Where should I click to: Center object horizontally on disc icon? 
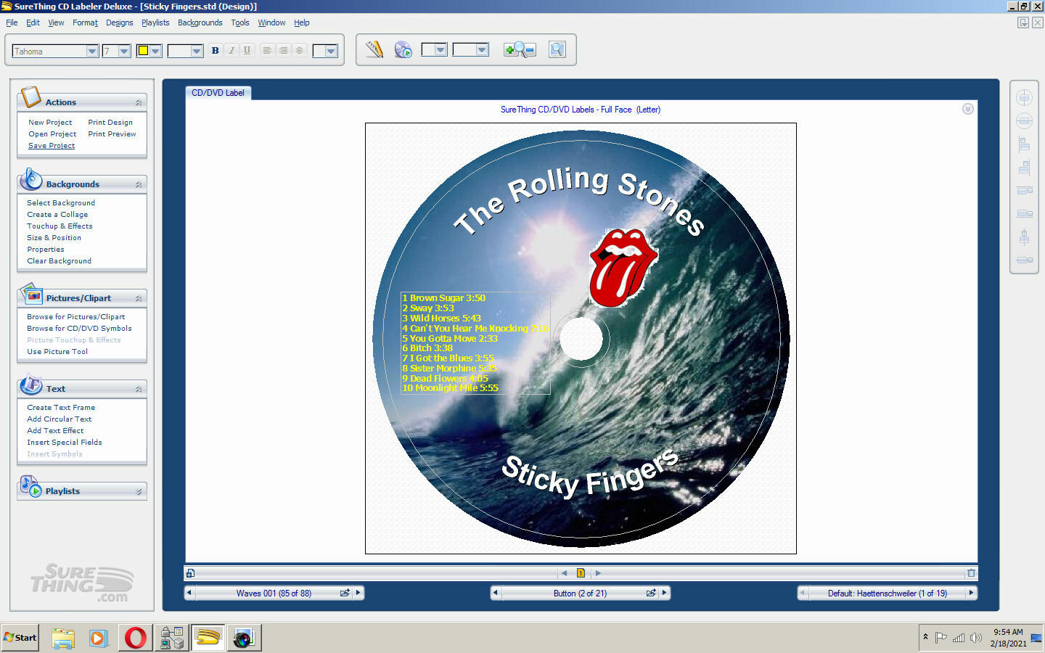1024,120
